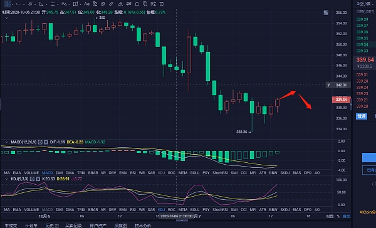Select the triangle shape drawing tool
The image size is (376, 228).
41,4
